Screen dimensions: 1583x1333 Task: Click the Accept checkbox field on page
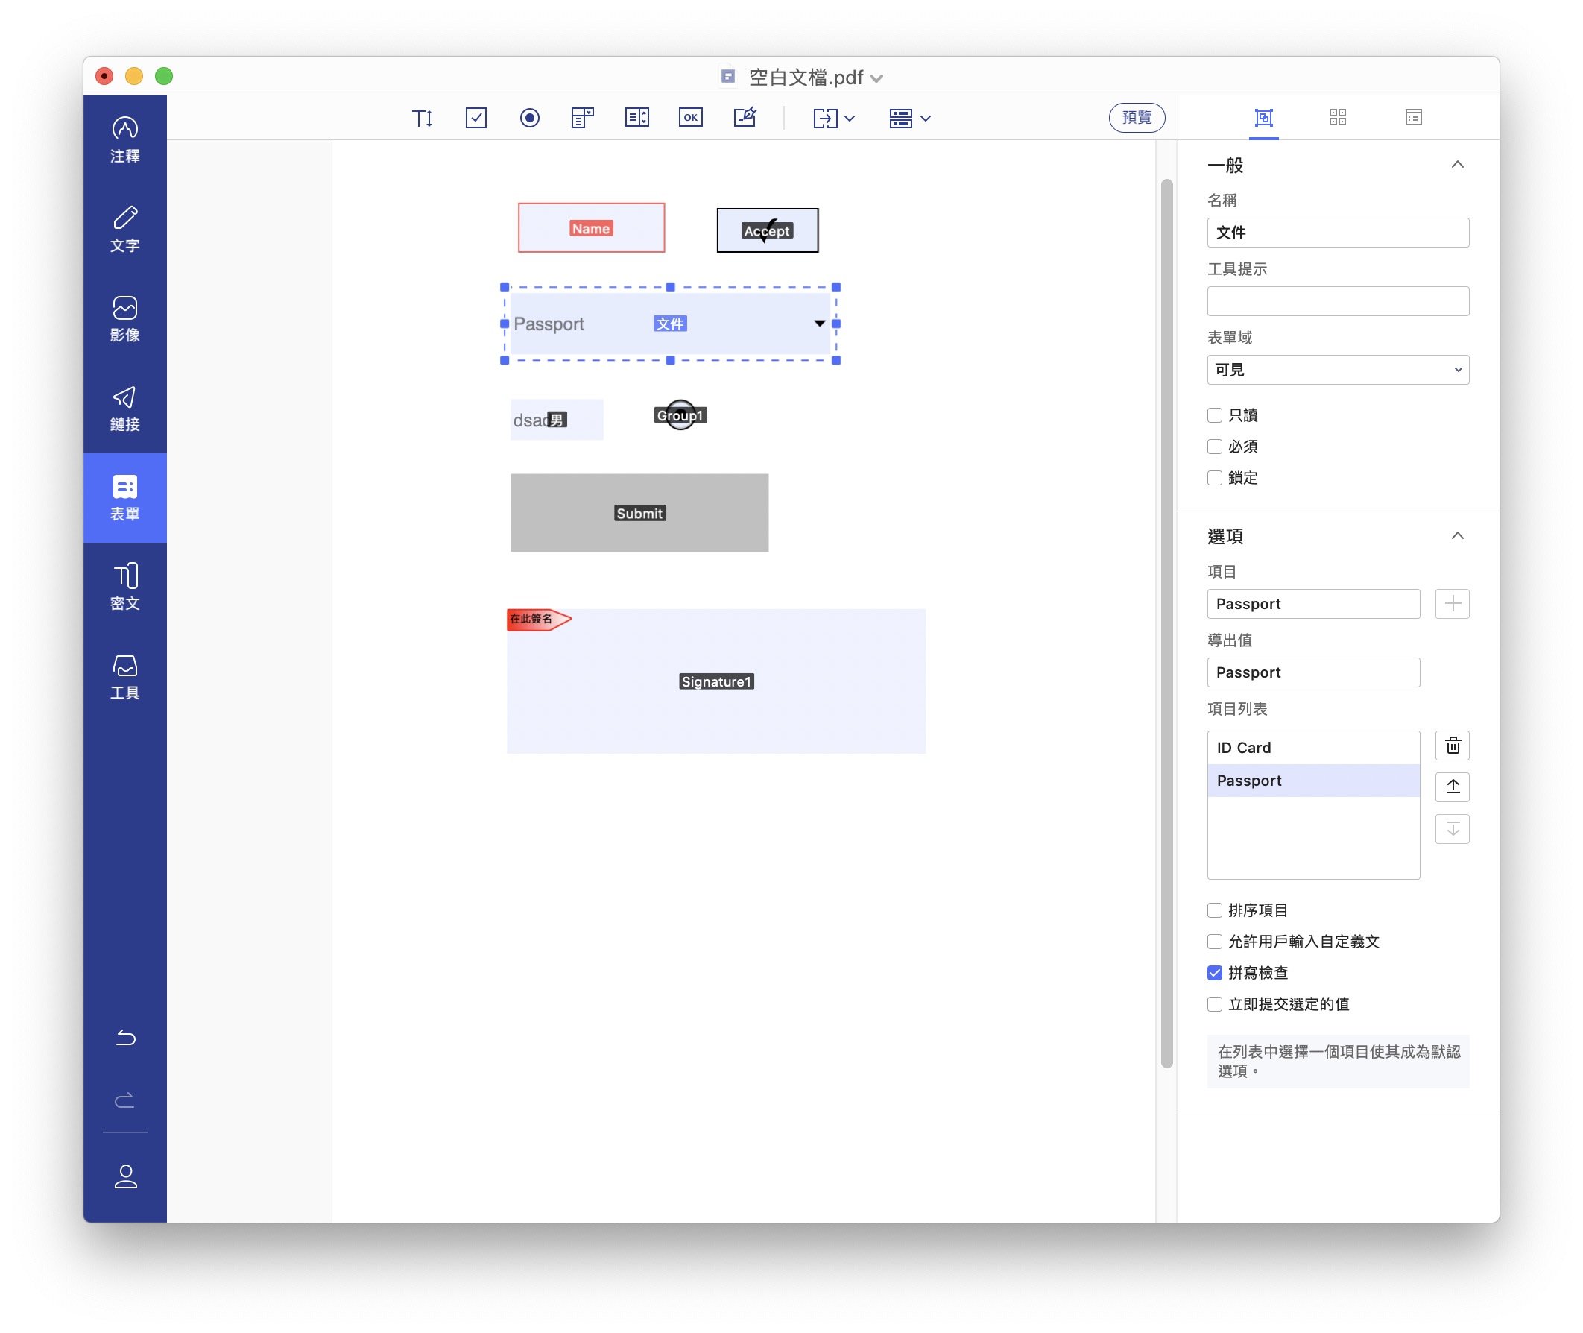pyautogui.click(x=768, y=230)
